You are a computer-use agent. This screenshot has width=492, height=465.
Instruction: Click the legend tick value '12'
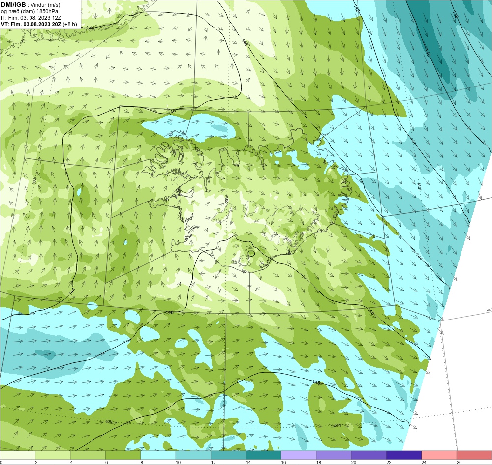click(214, 462)
